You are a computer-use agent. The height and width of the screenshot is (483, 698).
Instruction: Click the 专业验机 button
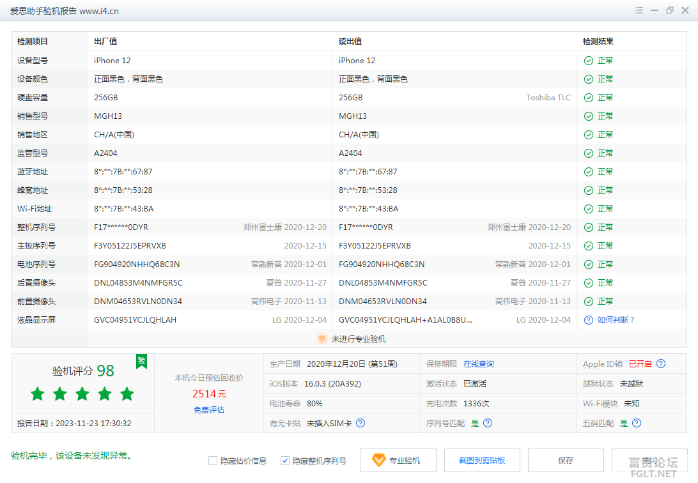point(398,460)
